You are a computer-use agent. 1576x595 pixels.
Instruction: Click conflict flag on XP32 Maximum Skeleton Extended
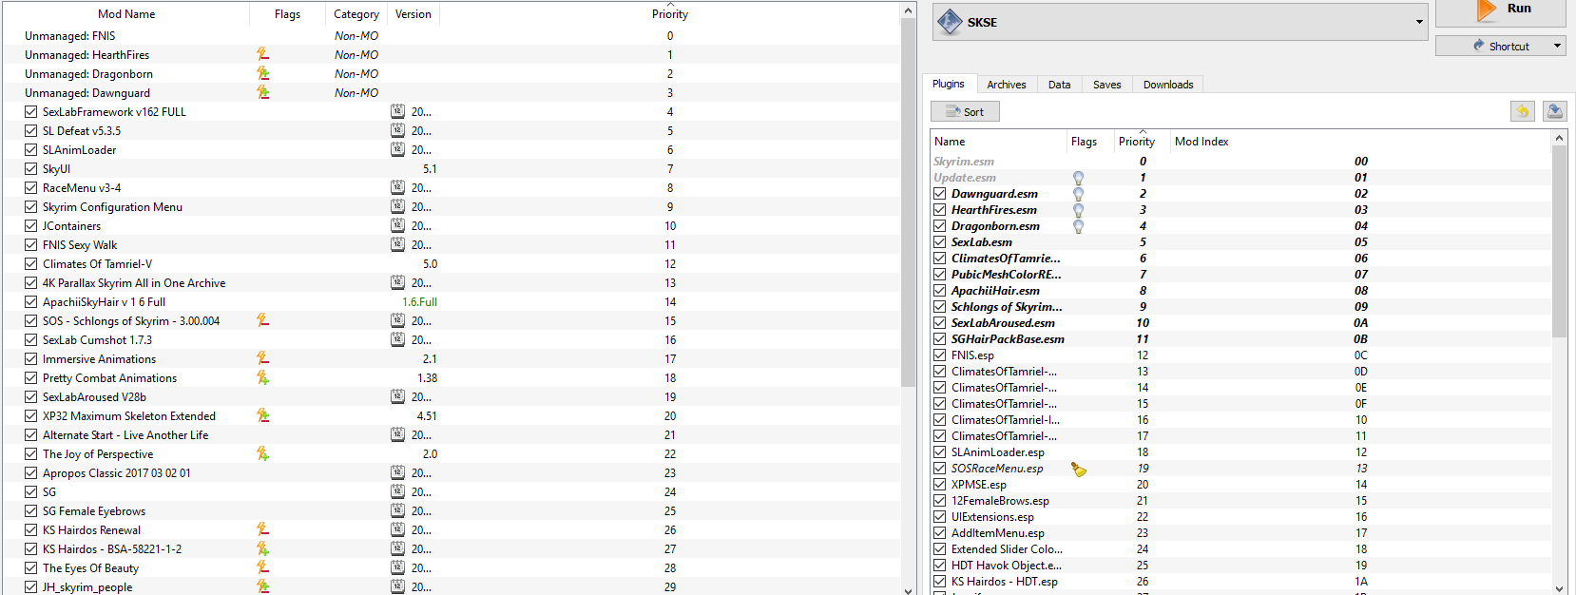[x=263, y=415]
